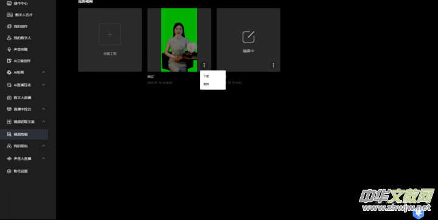Click the pencil edit icon in the 编辑中 card
The width and height of the screenshot is (438, 220).
point(248,37)
